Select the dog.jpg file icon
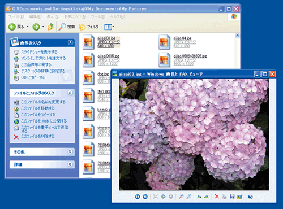 tap(88, 78)
